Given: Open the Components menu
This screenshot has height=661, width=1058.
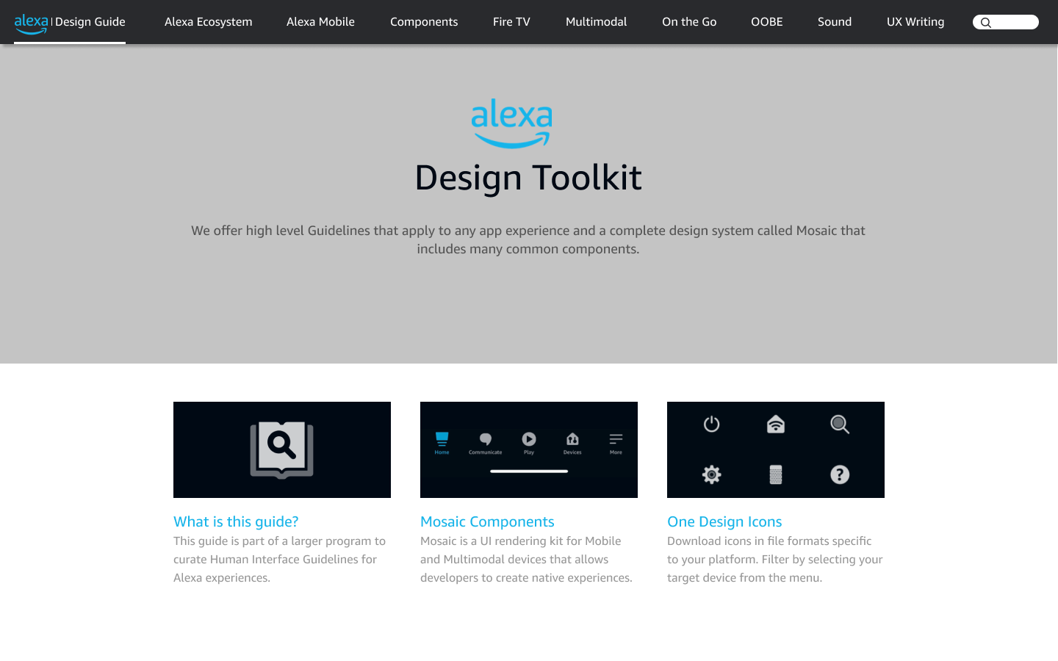Looking at the screenshot, I should (424, 22).
